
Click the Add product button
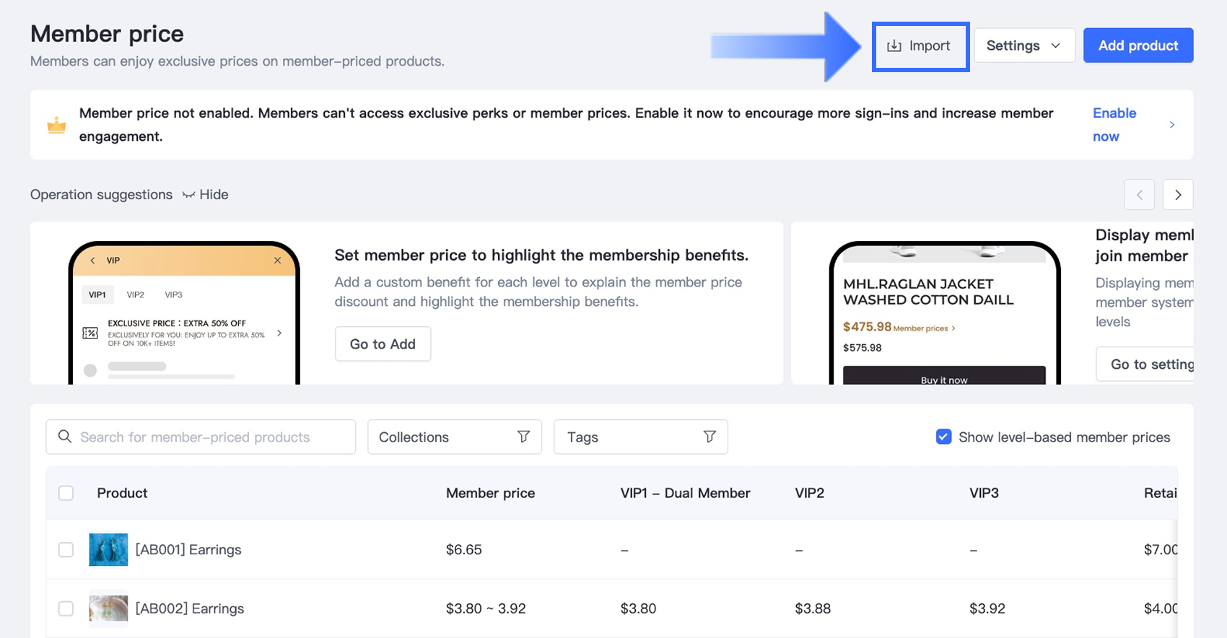[x=1138, y=45]
